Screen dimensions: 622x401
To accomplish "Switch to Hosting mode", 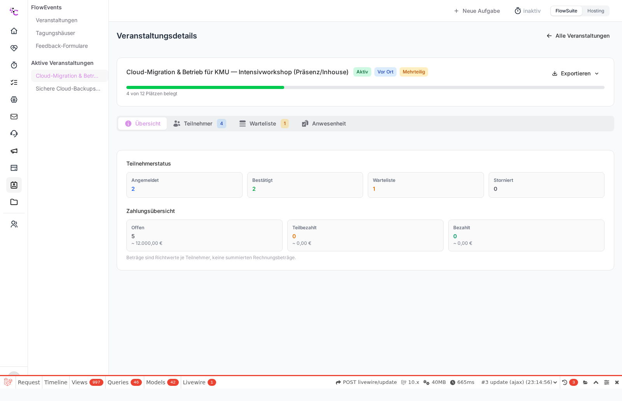I will point(596,11).
